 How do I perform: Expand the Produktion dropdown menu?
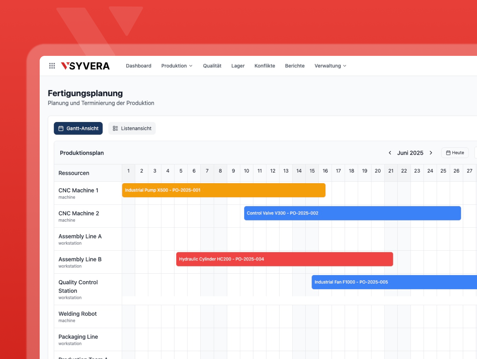[177, 66]
